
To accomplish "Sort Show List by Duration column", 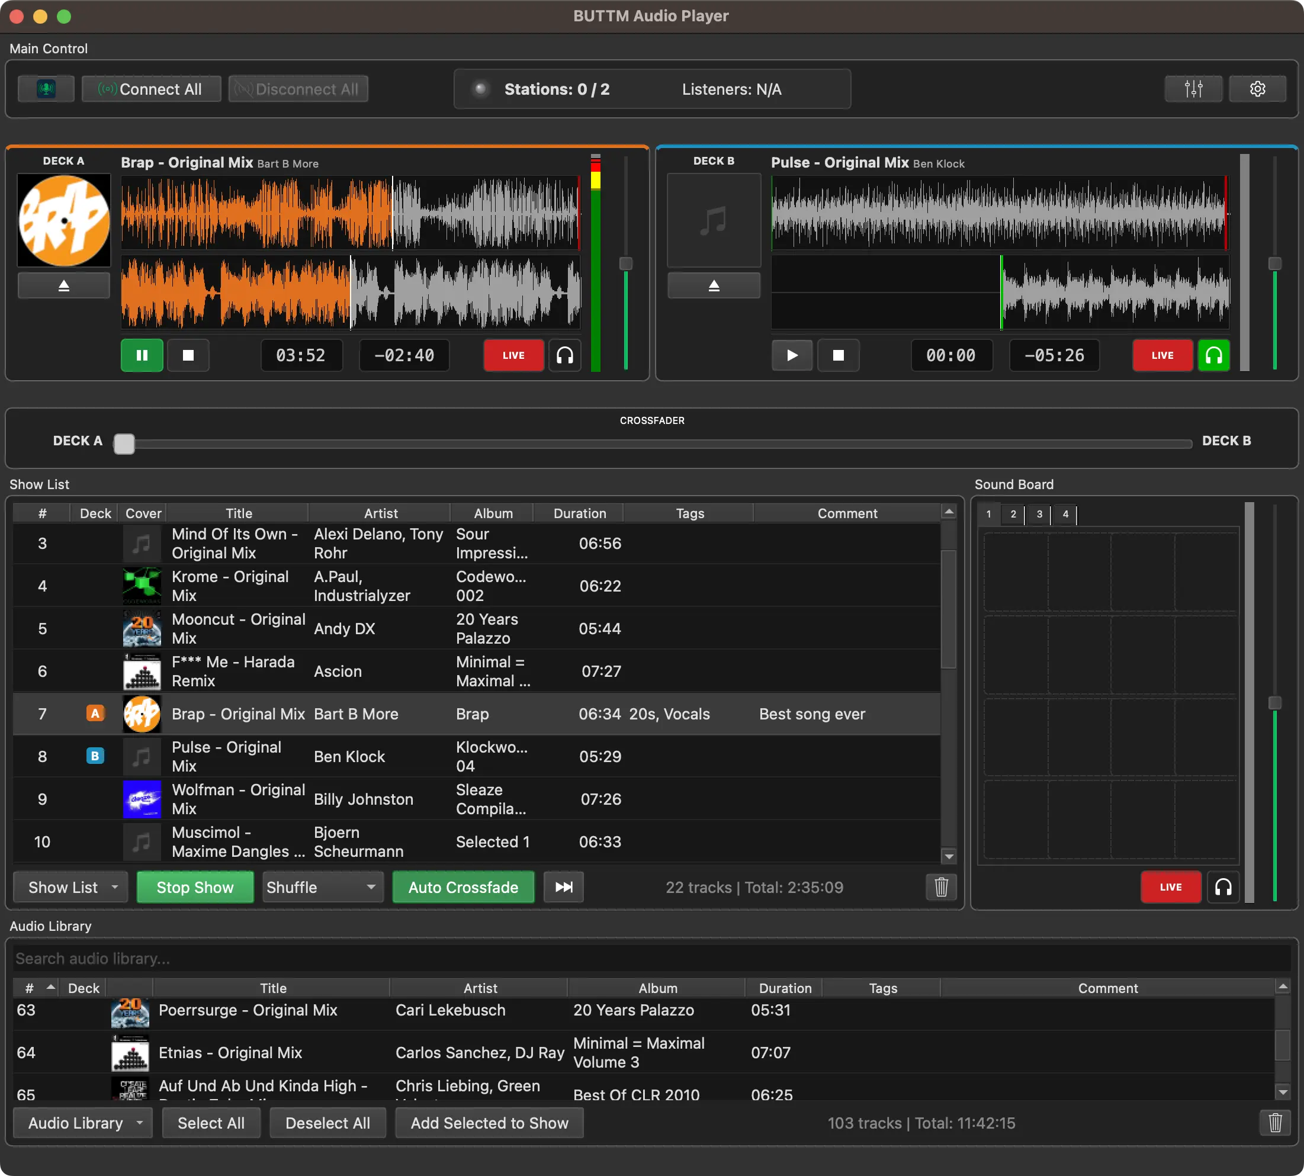I will (x=579, y=513).
